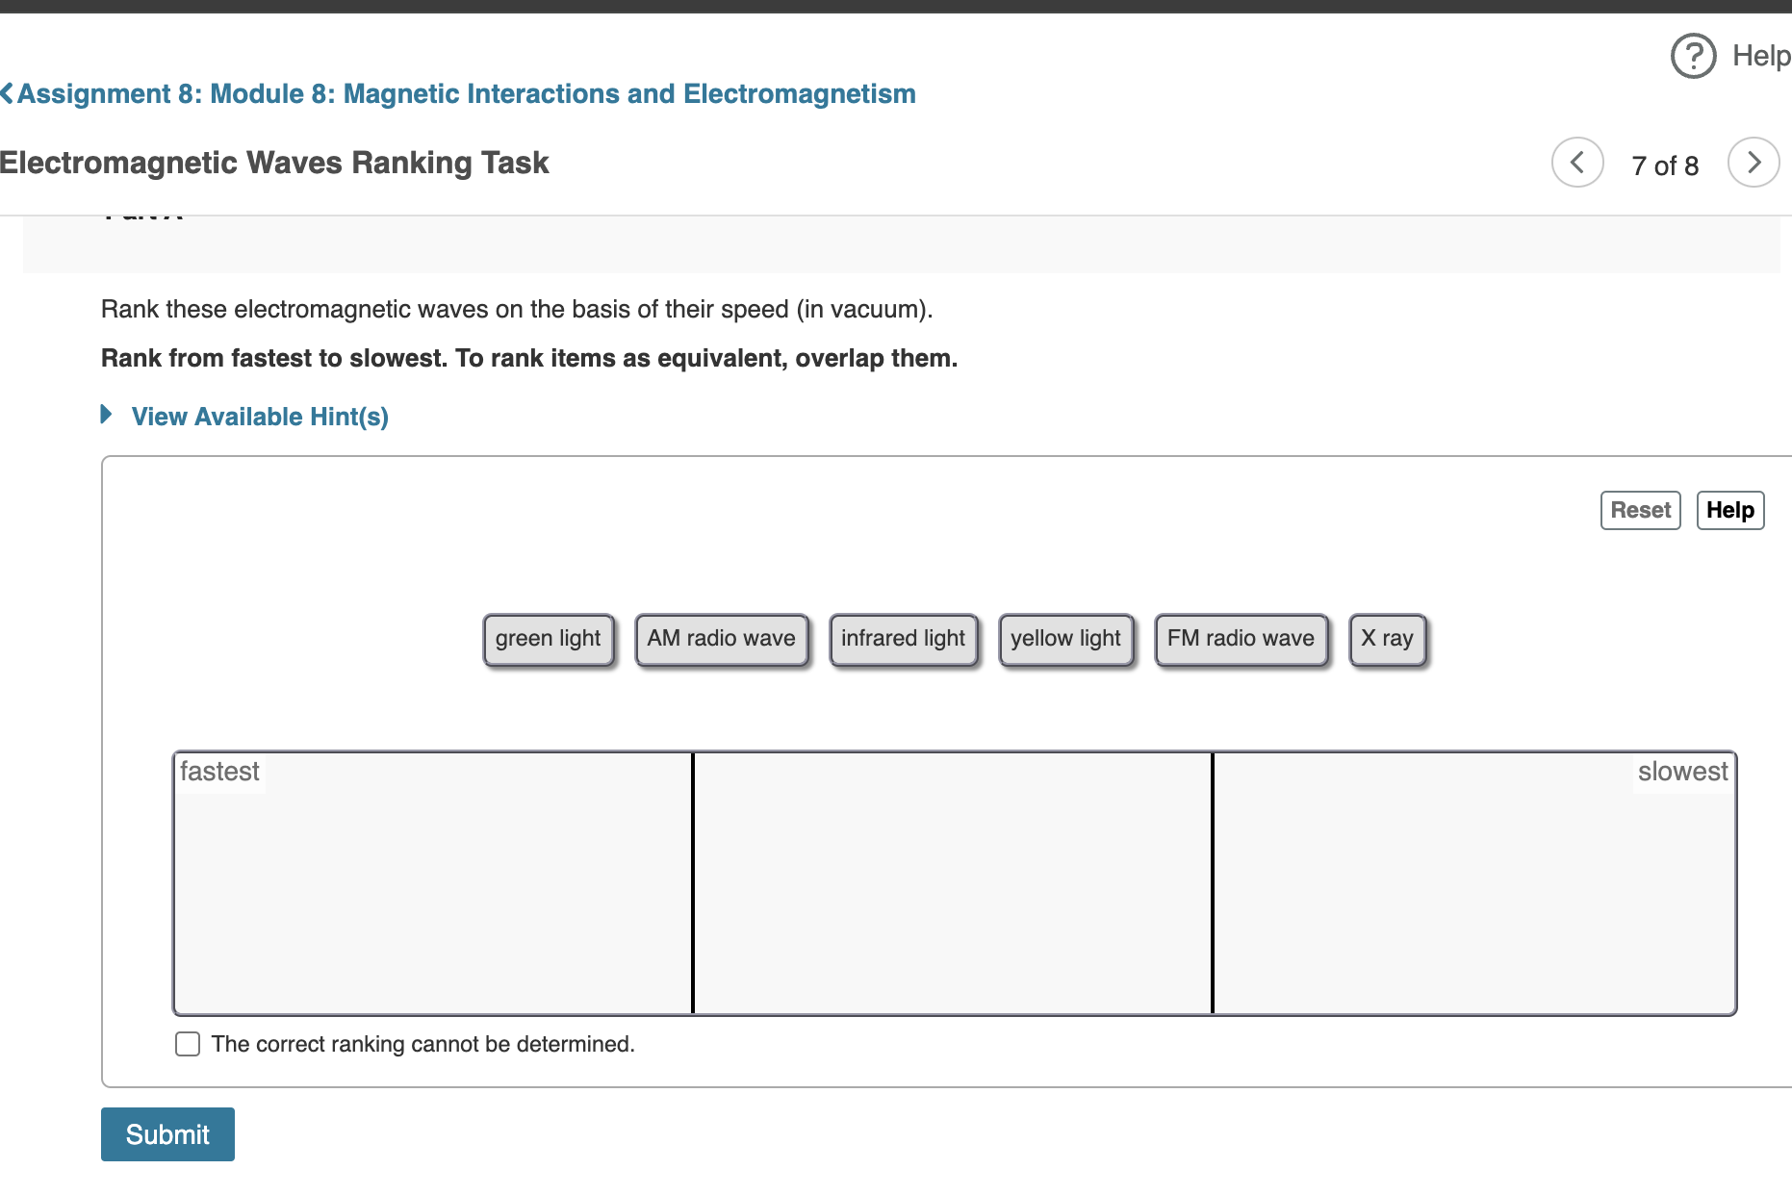1792x1195 pixels.
Task: Expand the View Available Hint(s) section
Action: 260,416
